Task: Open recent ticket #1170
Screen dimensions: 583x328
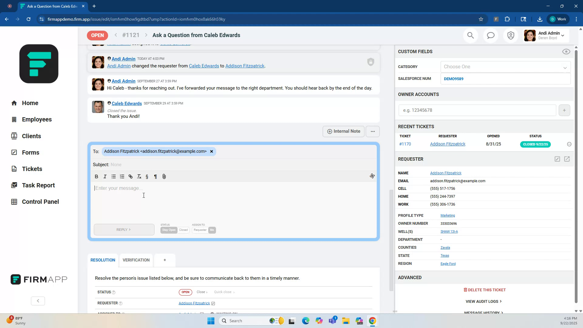Action: click(405, 144)
